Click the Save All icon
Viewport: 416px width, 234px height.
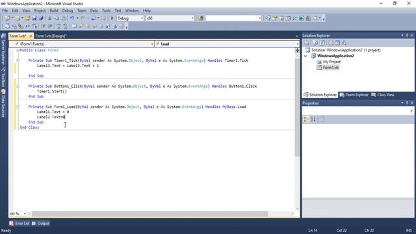(x=41, y=18)
